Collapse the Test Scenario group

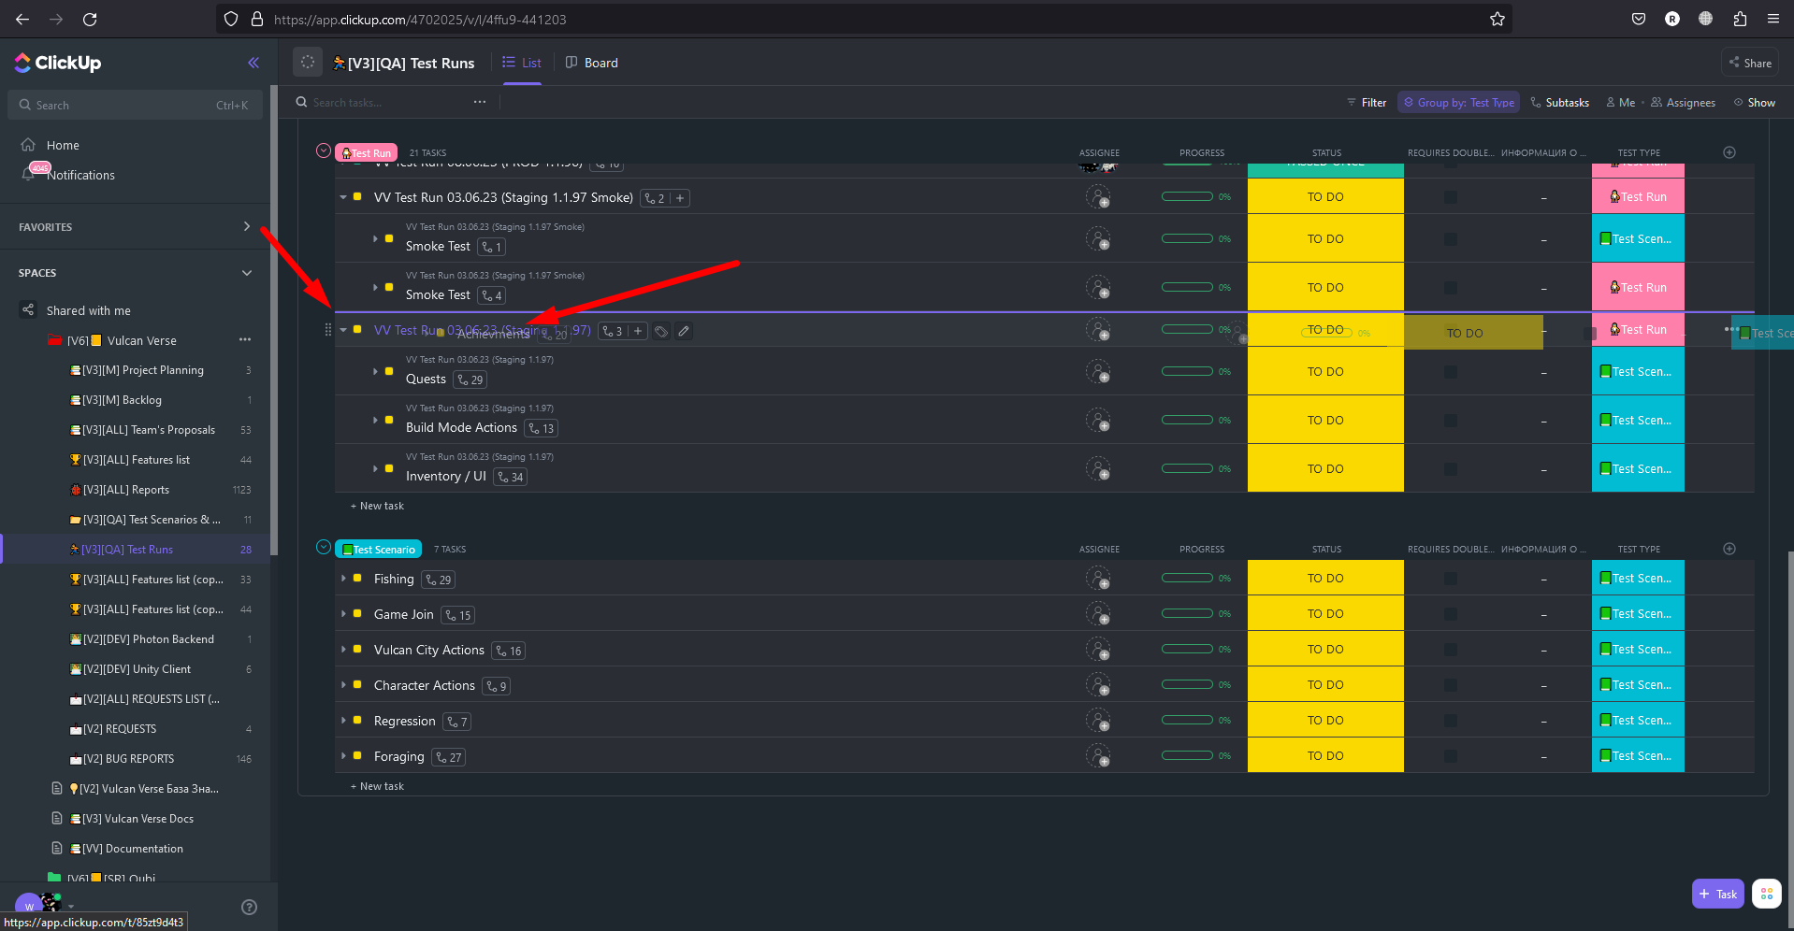pos(324,547)
